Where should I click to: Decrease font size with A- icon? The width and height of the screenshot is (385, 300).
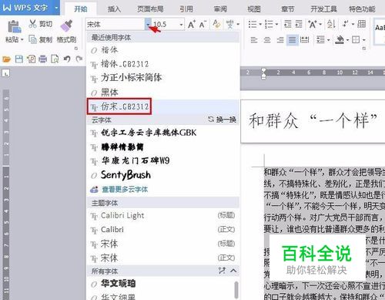[203, 25]
